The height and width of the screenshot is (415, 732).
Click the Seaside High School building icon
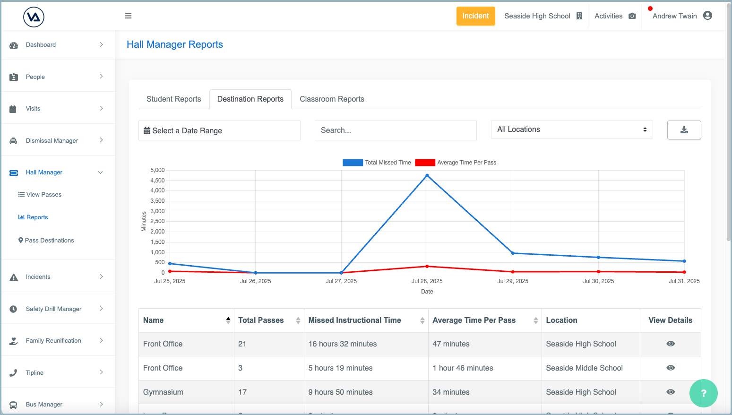[x=579, y=16]
